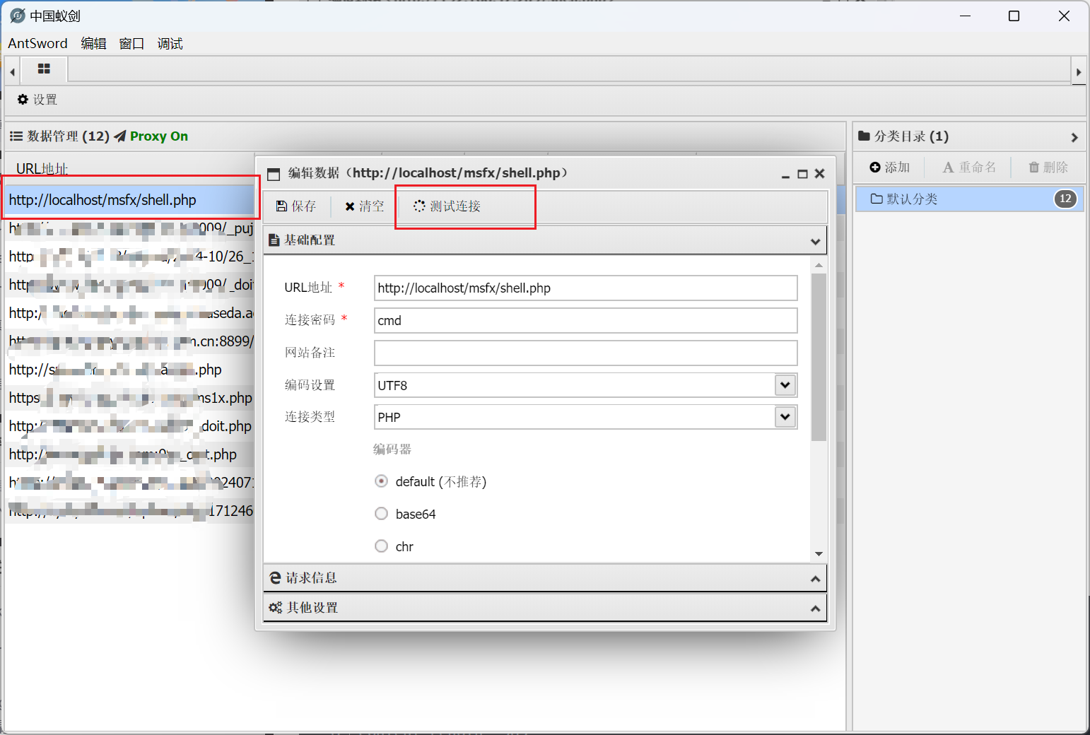Select the base64 encoder radio button
The height and width of the screenshot is (735, 1090).
click(382, 514)
